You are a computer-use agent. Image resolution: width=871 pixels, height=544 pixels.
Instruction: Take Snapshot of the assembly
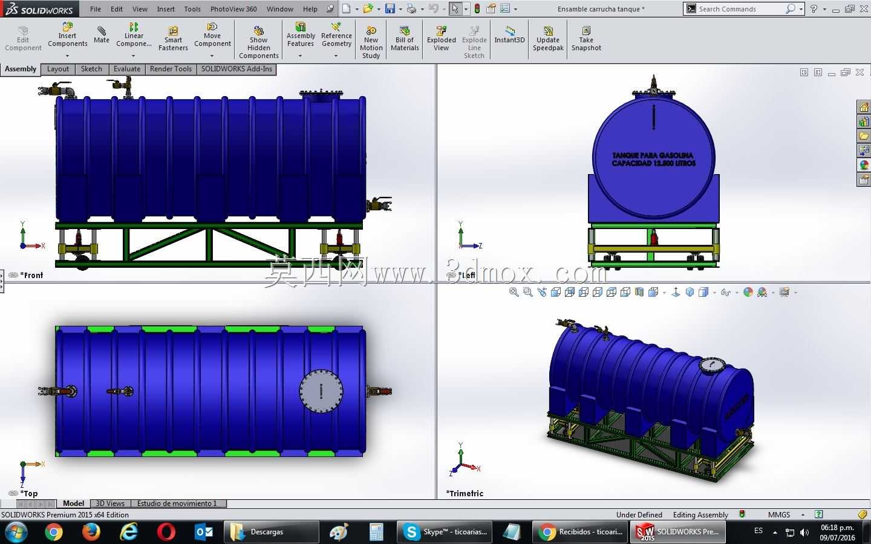coord(586,38)
